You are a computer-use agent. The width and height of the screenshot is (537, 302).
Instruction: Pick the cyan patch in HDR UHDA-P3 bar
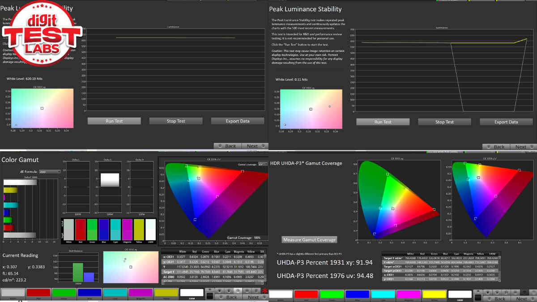point(384,294)
